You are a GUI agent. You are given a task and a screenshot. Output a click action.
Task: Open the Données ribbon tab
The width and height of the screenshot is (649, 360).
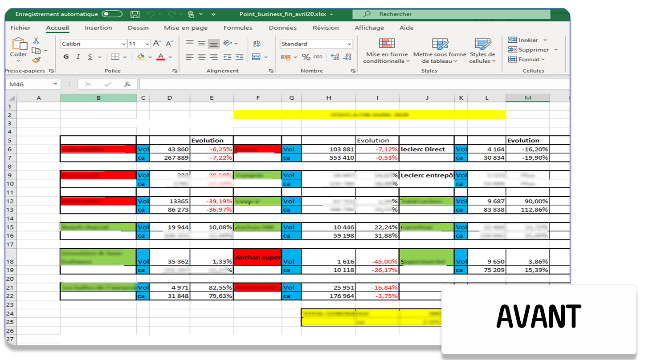coord(283,28)
